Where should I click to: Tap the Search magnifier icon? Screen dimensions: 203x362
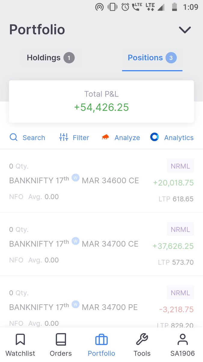tap(14, 138)
